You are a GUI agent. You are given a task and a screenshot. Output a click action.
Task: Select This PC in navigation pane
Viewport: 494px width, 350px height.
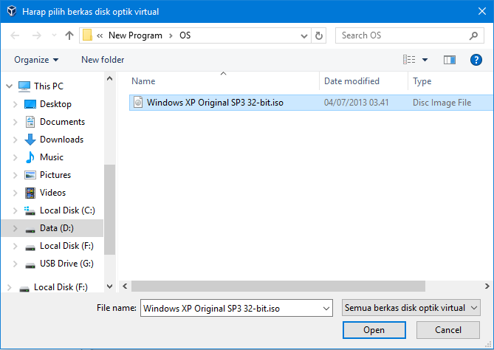[49, 86]
